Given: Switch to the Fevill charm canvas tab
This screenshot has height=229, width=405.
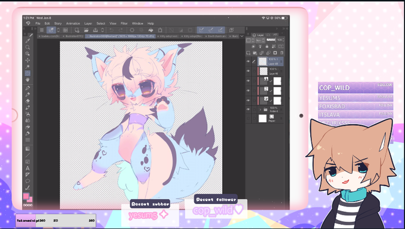Looking at the screenshot, I should [x=216, y=36].
